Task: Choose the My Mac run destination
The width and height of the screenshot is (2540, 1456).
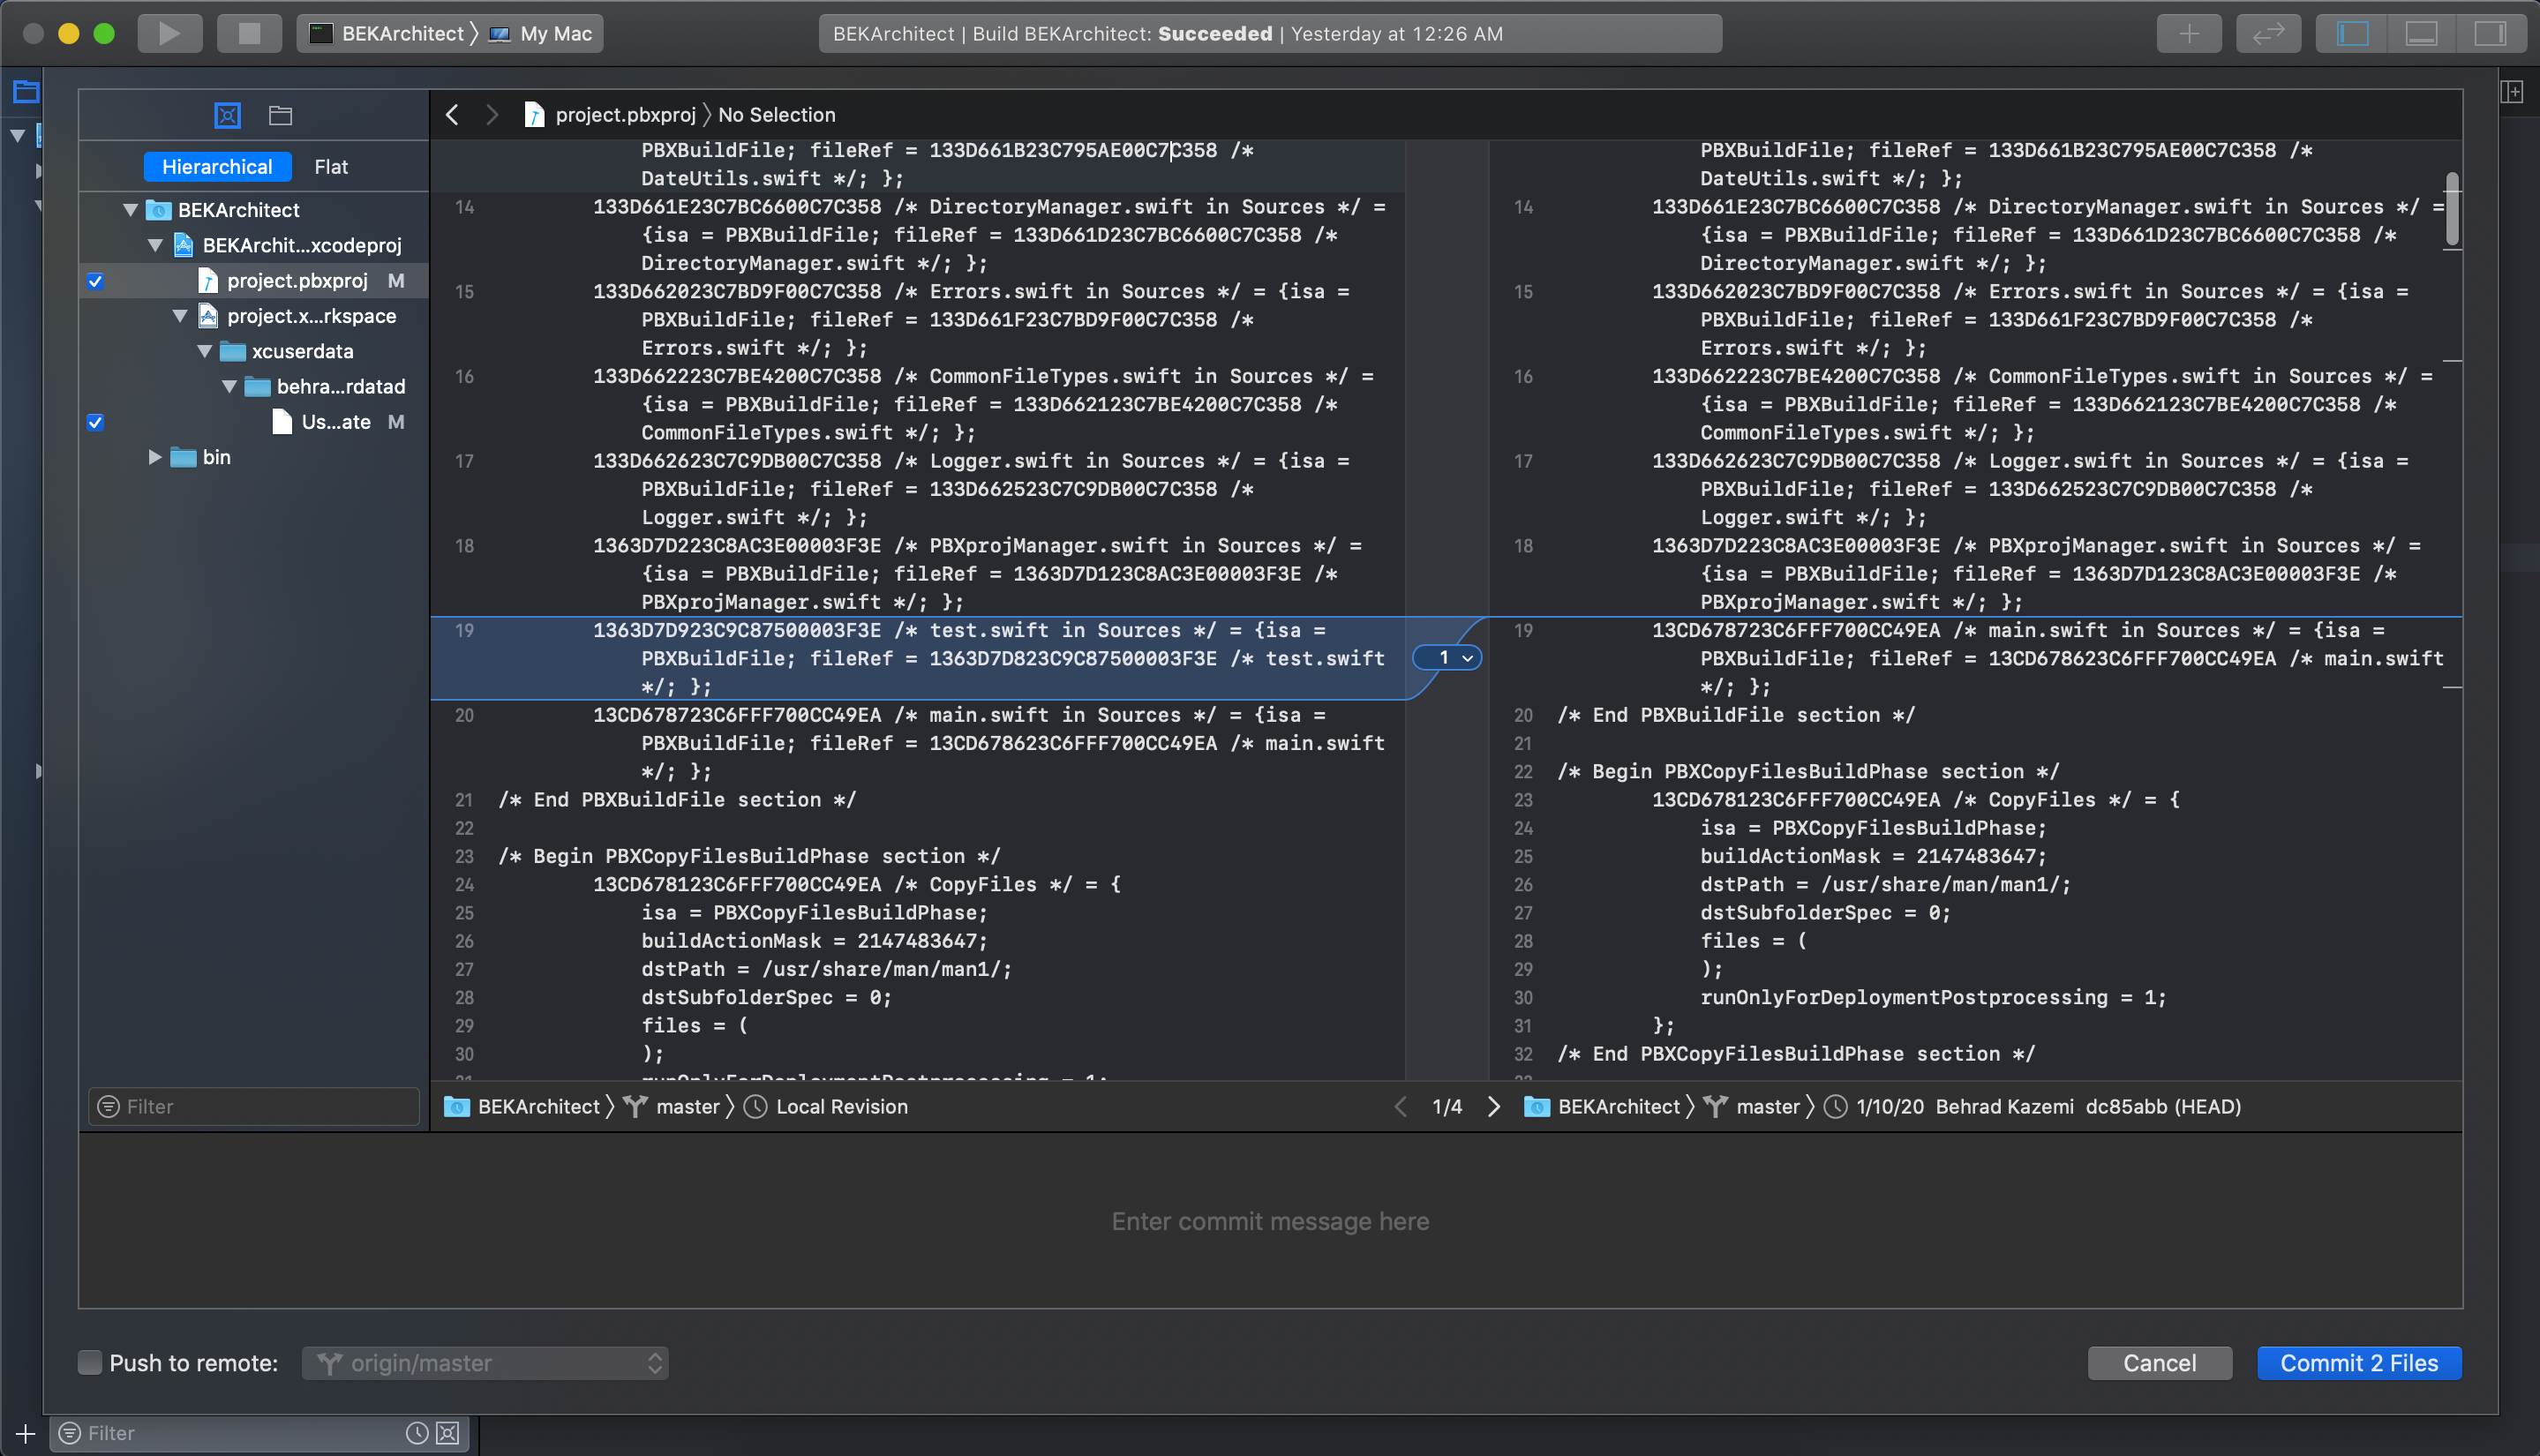Action: click(x=541, y=33)
